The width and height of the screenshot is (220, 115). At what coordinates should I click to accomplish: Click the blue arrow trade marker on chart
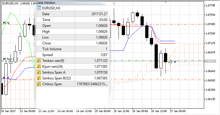pyautogui.click(x=175, y=62)
